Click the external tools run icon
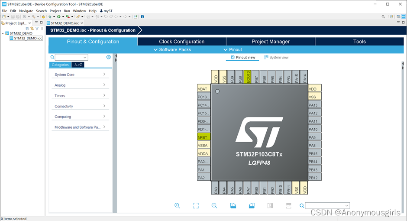The height and width of the screenshot is (221, 407). click(x=68, y=16)
